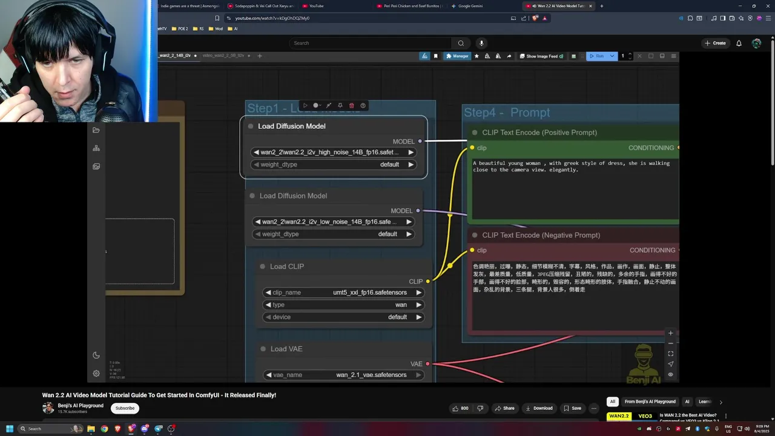Expand the Run button dropdown arrow
Image resolution: width=775 pixels, height=436 pixels.
tap(612, 56)
